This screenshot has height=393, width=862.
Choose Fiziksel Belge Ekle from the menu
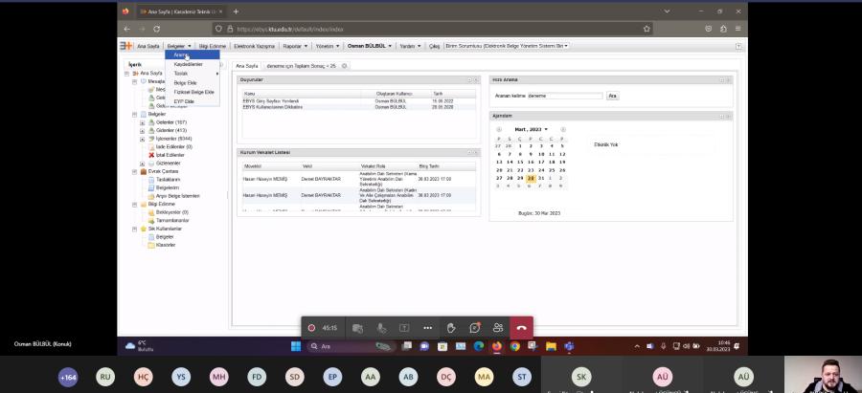click(193, 92)
